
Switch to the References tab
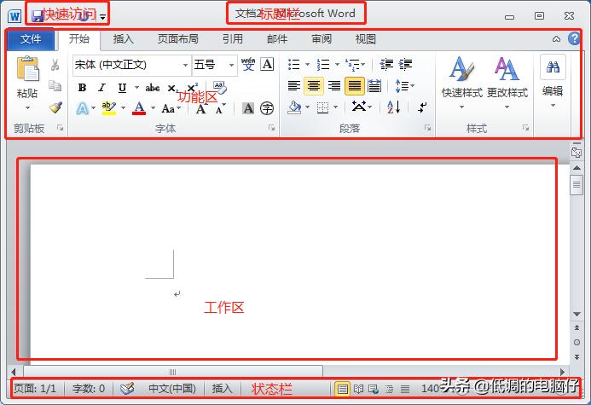[233, 39]
